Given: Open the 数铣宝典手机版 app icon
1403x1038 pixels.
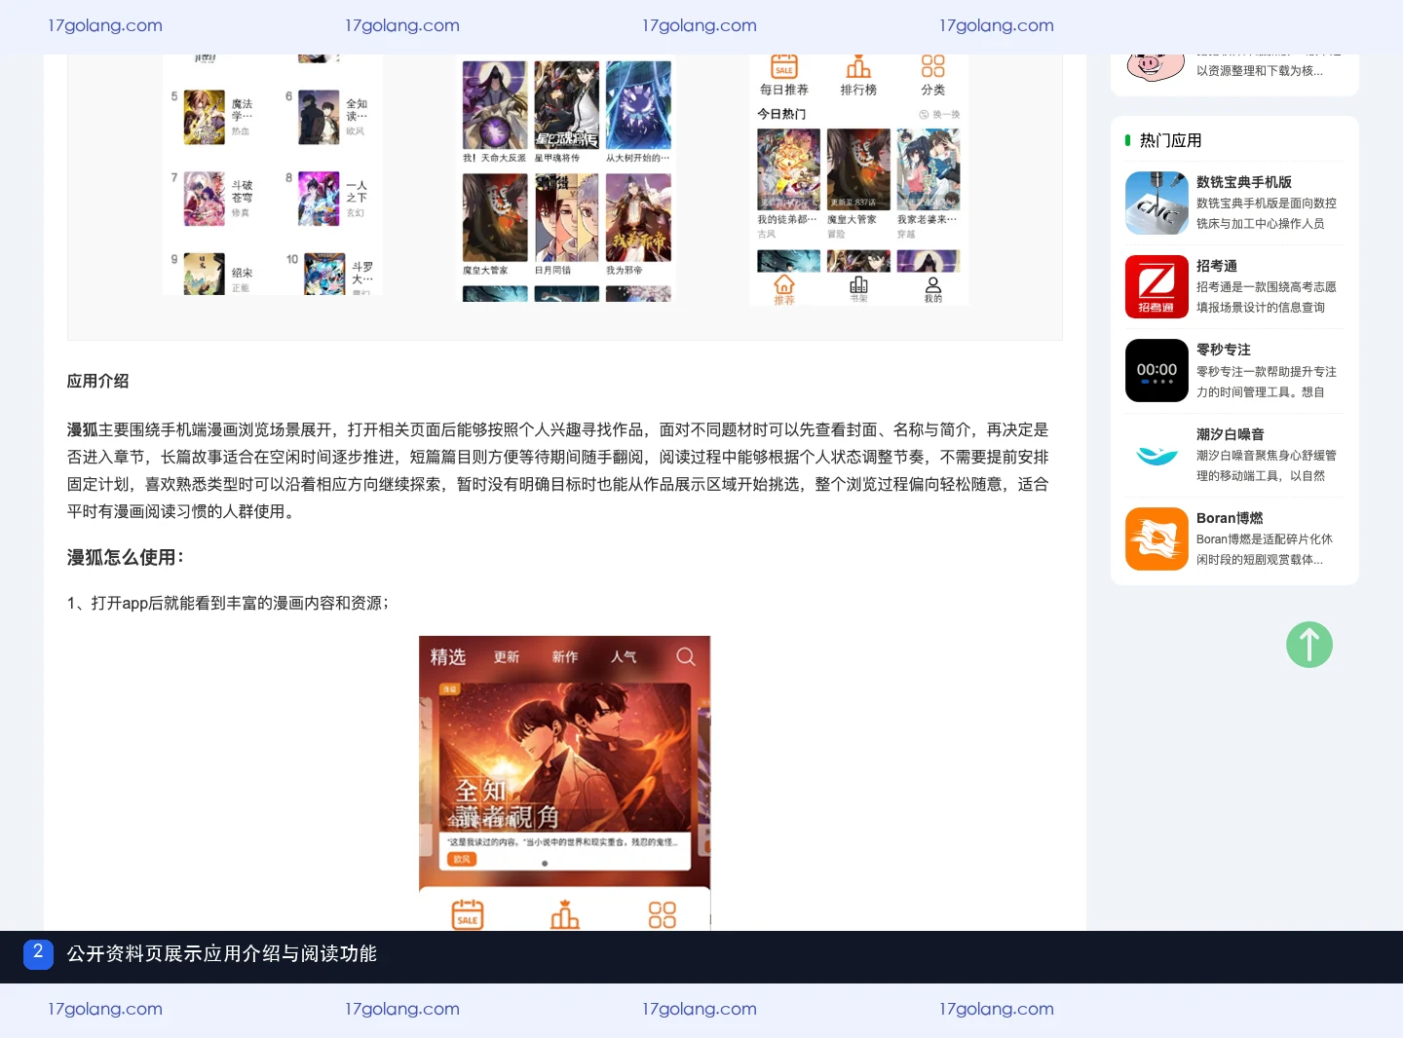Looking at the screenshot, I should [x=1157, y=203].
